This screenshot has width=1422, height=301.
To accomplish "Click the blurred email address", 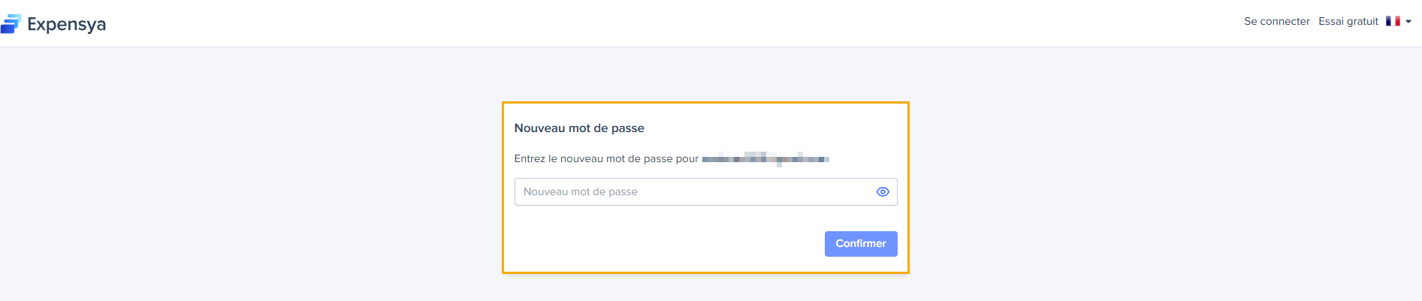I will click(x=765, y=158).
